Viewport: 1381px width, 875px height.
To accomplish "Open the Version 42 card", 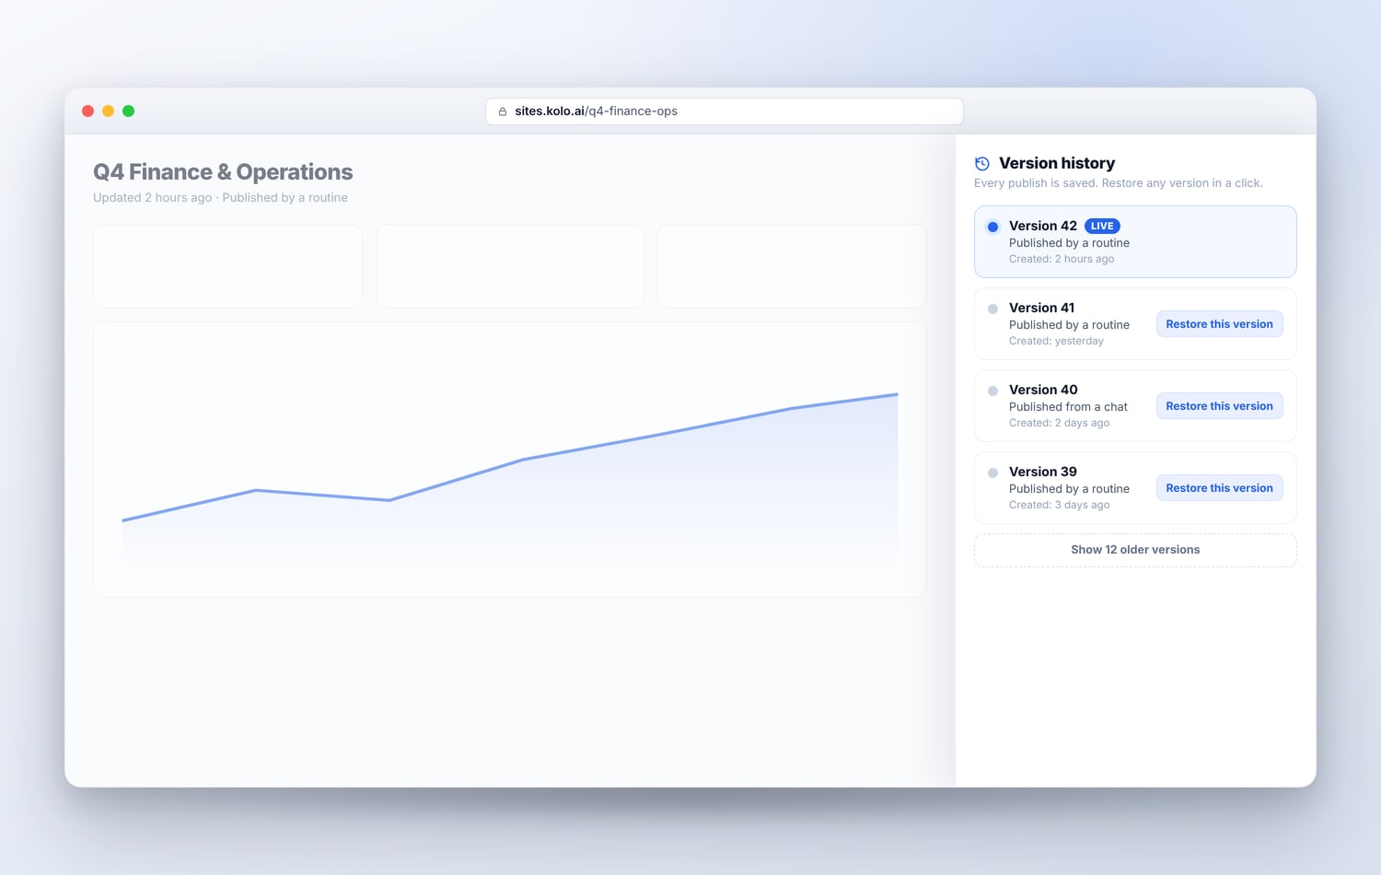I will (x=1135, y=241).
